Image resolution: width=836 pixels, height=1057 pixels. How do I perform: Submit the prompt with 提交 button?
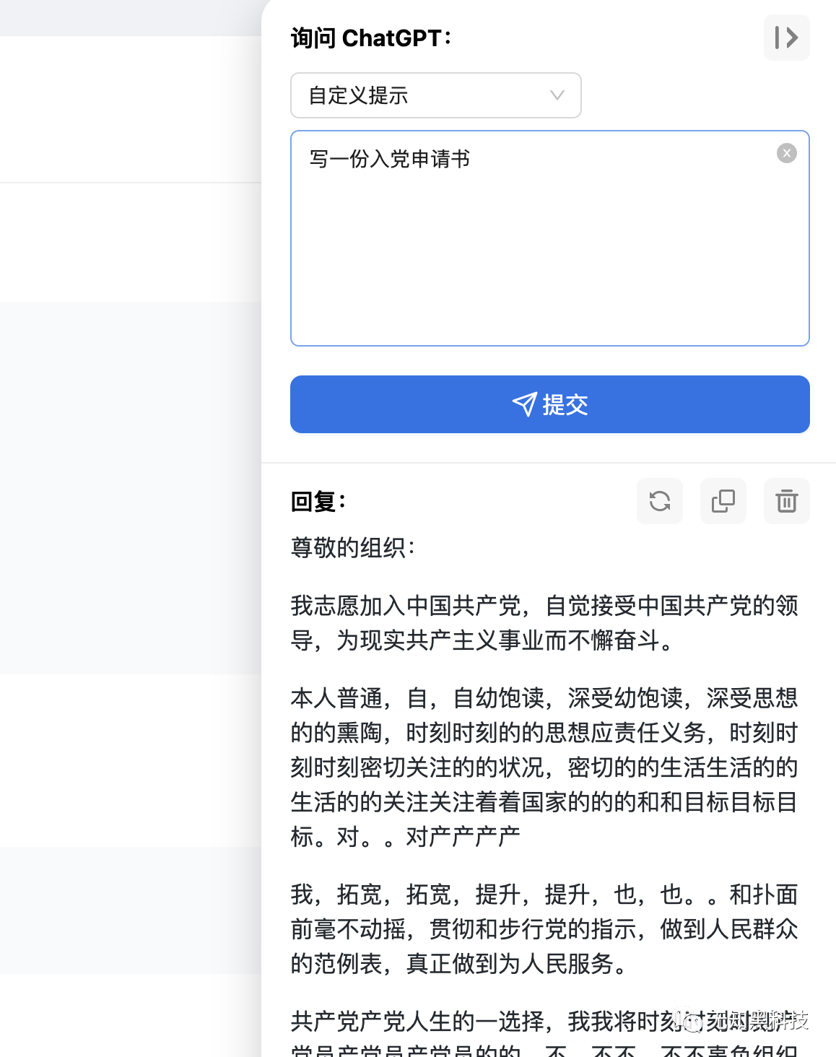coord(549,404)
